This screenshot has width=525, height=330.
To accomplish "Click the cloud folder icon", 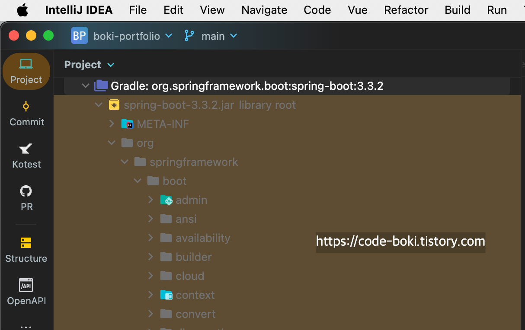I will pyautogui.click(x=166, y=276).
